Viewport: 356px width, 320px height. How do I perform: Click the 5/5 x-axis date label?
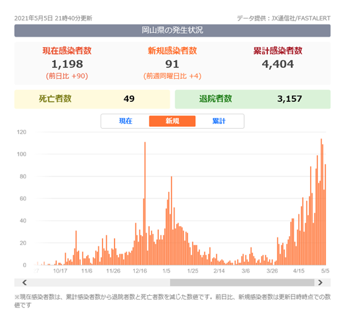pos(326,271)
